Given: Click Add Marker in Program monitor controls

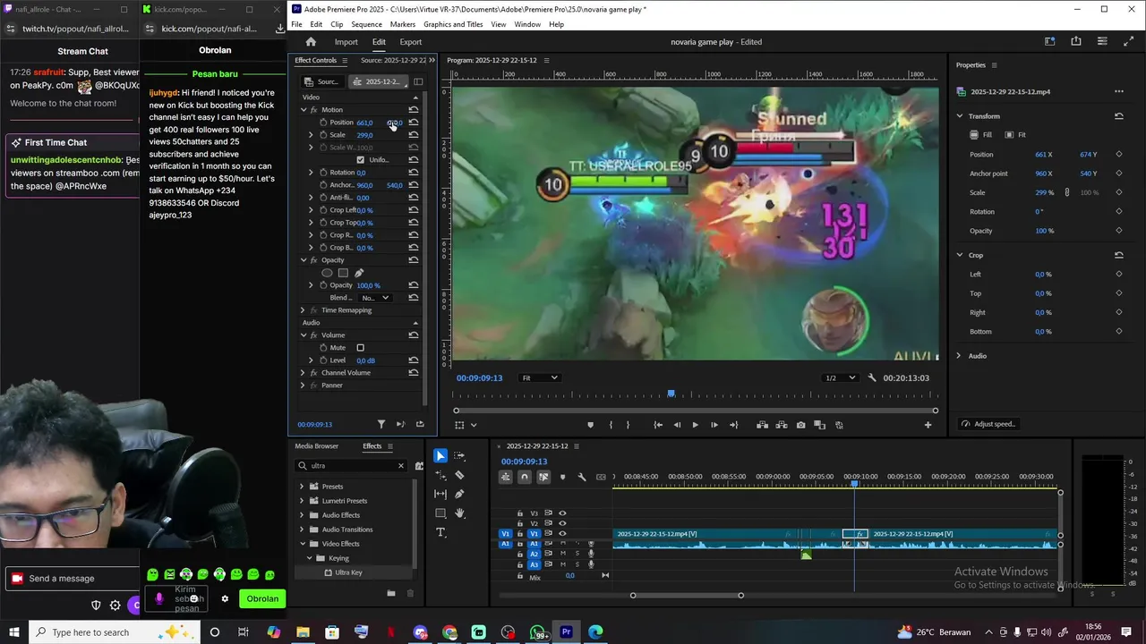Looking at the screenshot, I should (590, 425).
